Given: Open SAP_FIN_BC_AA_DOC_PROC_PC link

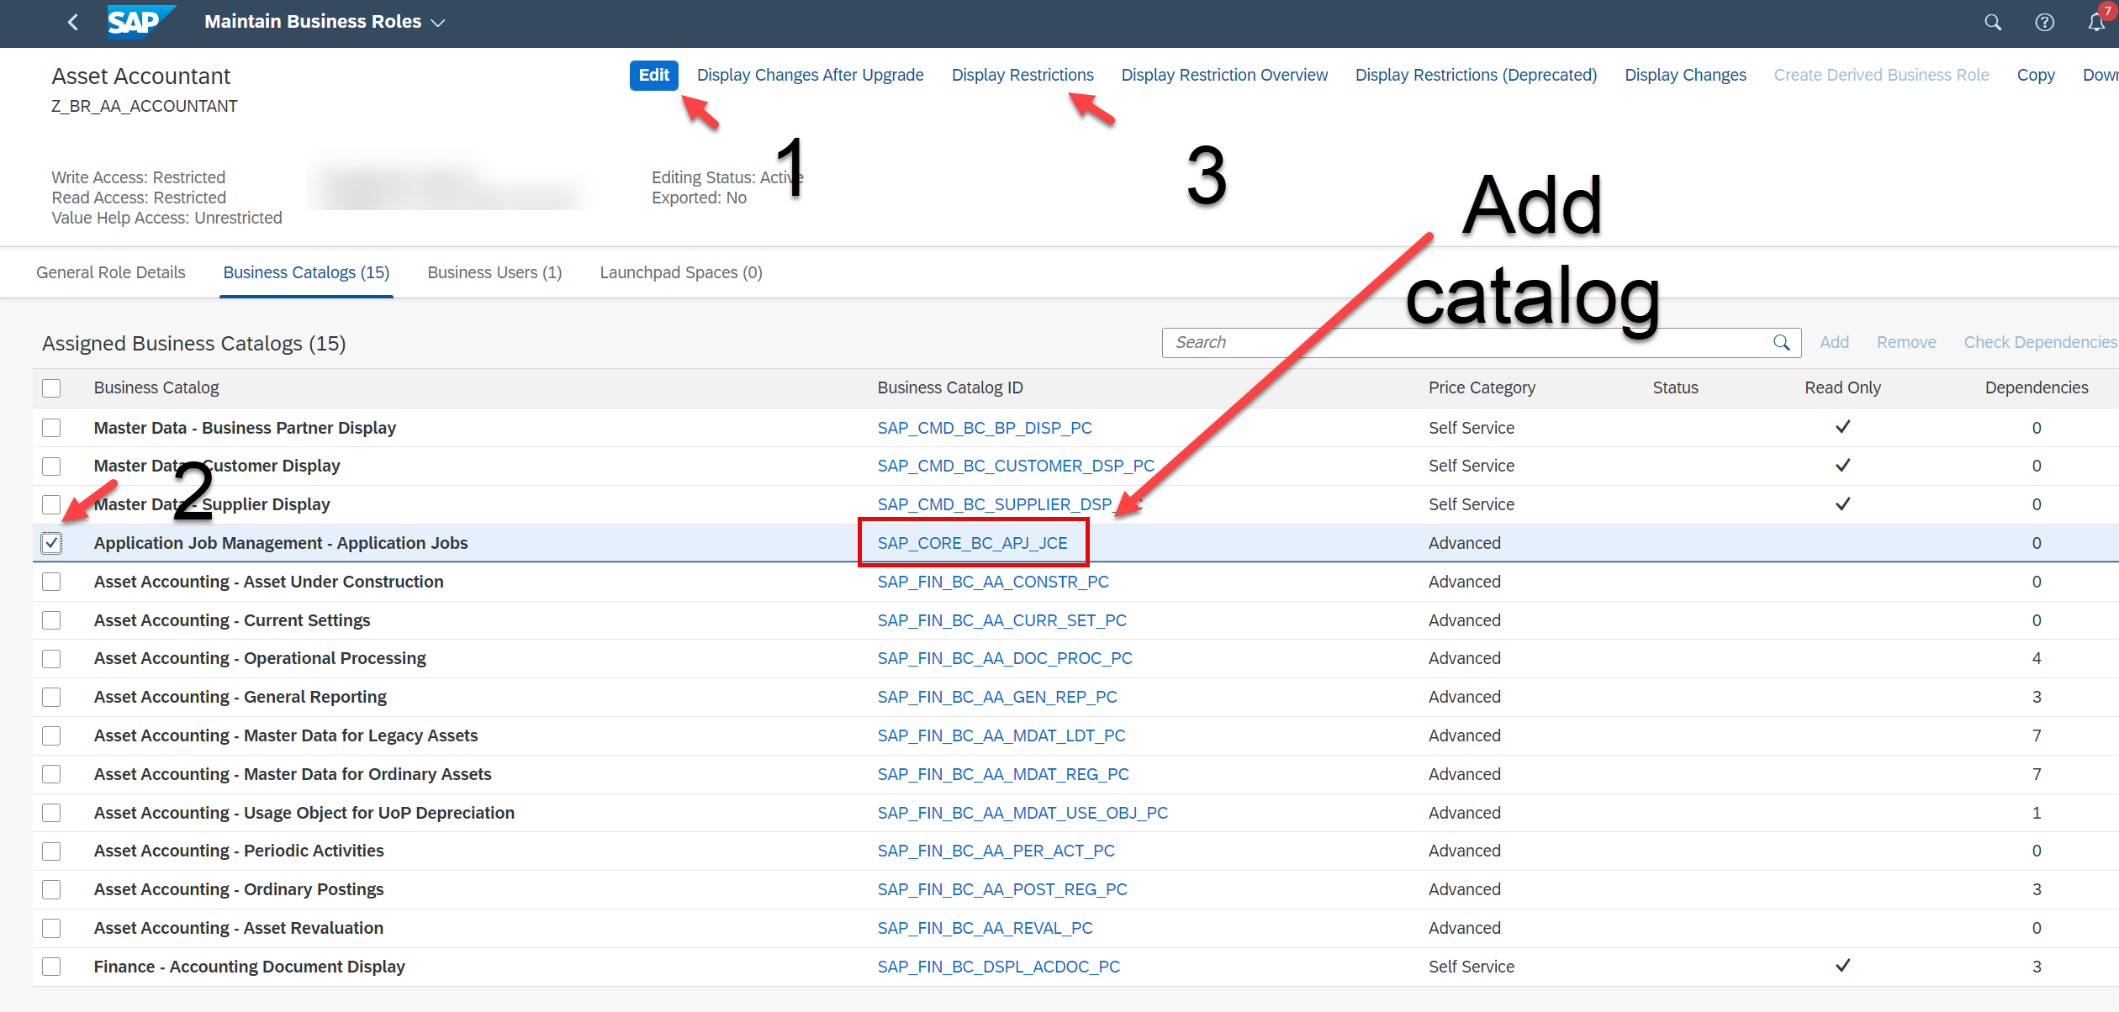Looking at the screenshot, I should click(x=1005, y=658).
